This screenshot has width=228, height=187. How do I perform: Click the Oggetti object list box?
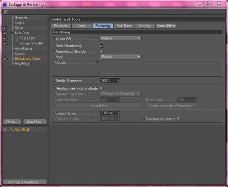[161, 68]
